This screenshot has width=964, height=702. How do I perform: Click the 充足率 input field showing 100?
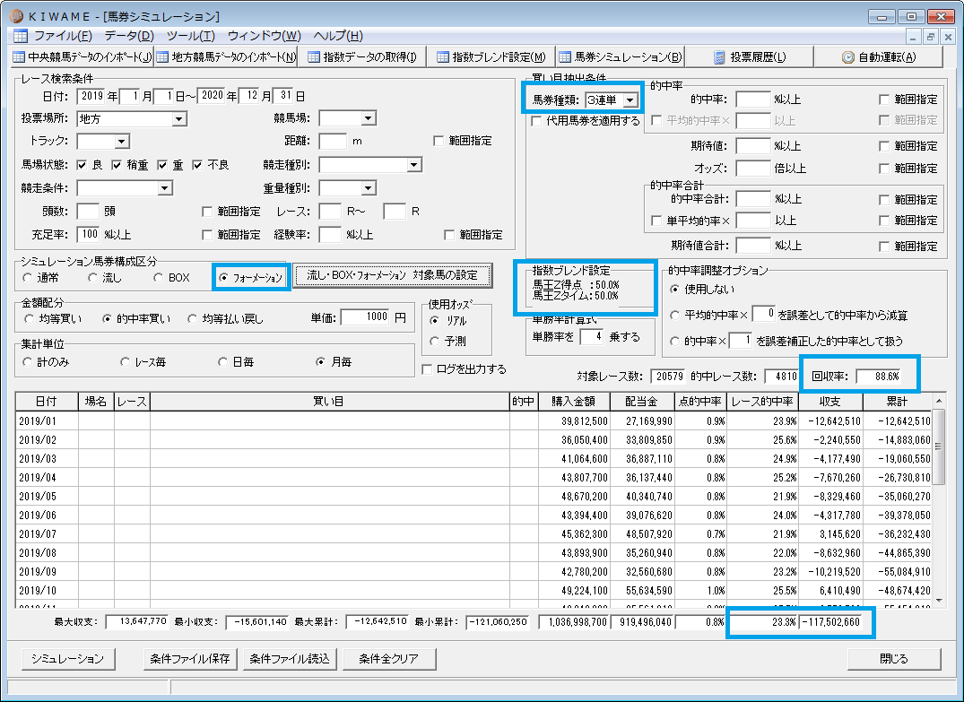(x=88, y=234)
